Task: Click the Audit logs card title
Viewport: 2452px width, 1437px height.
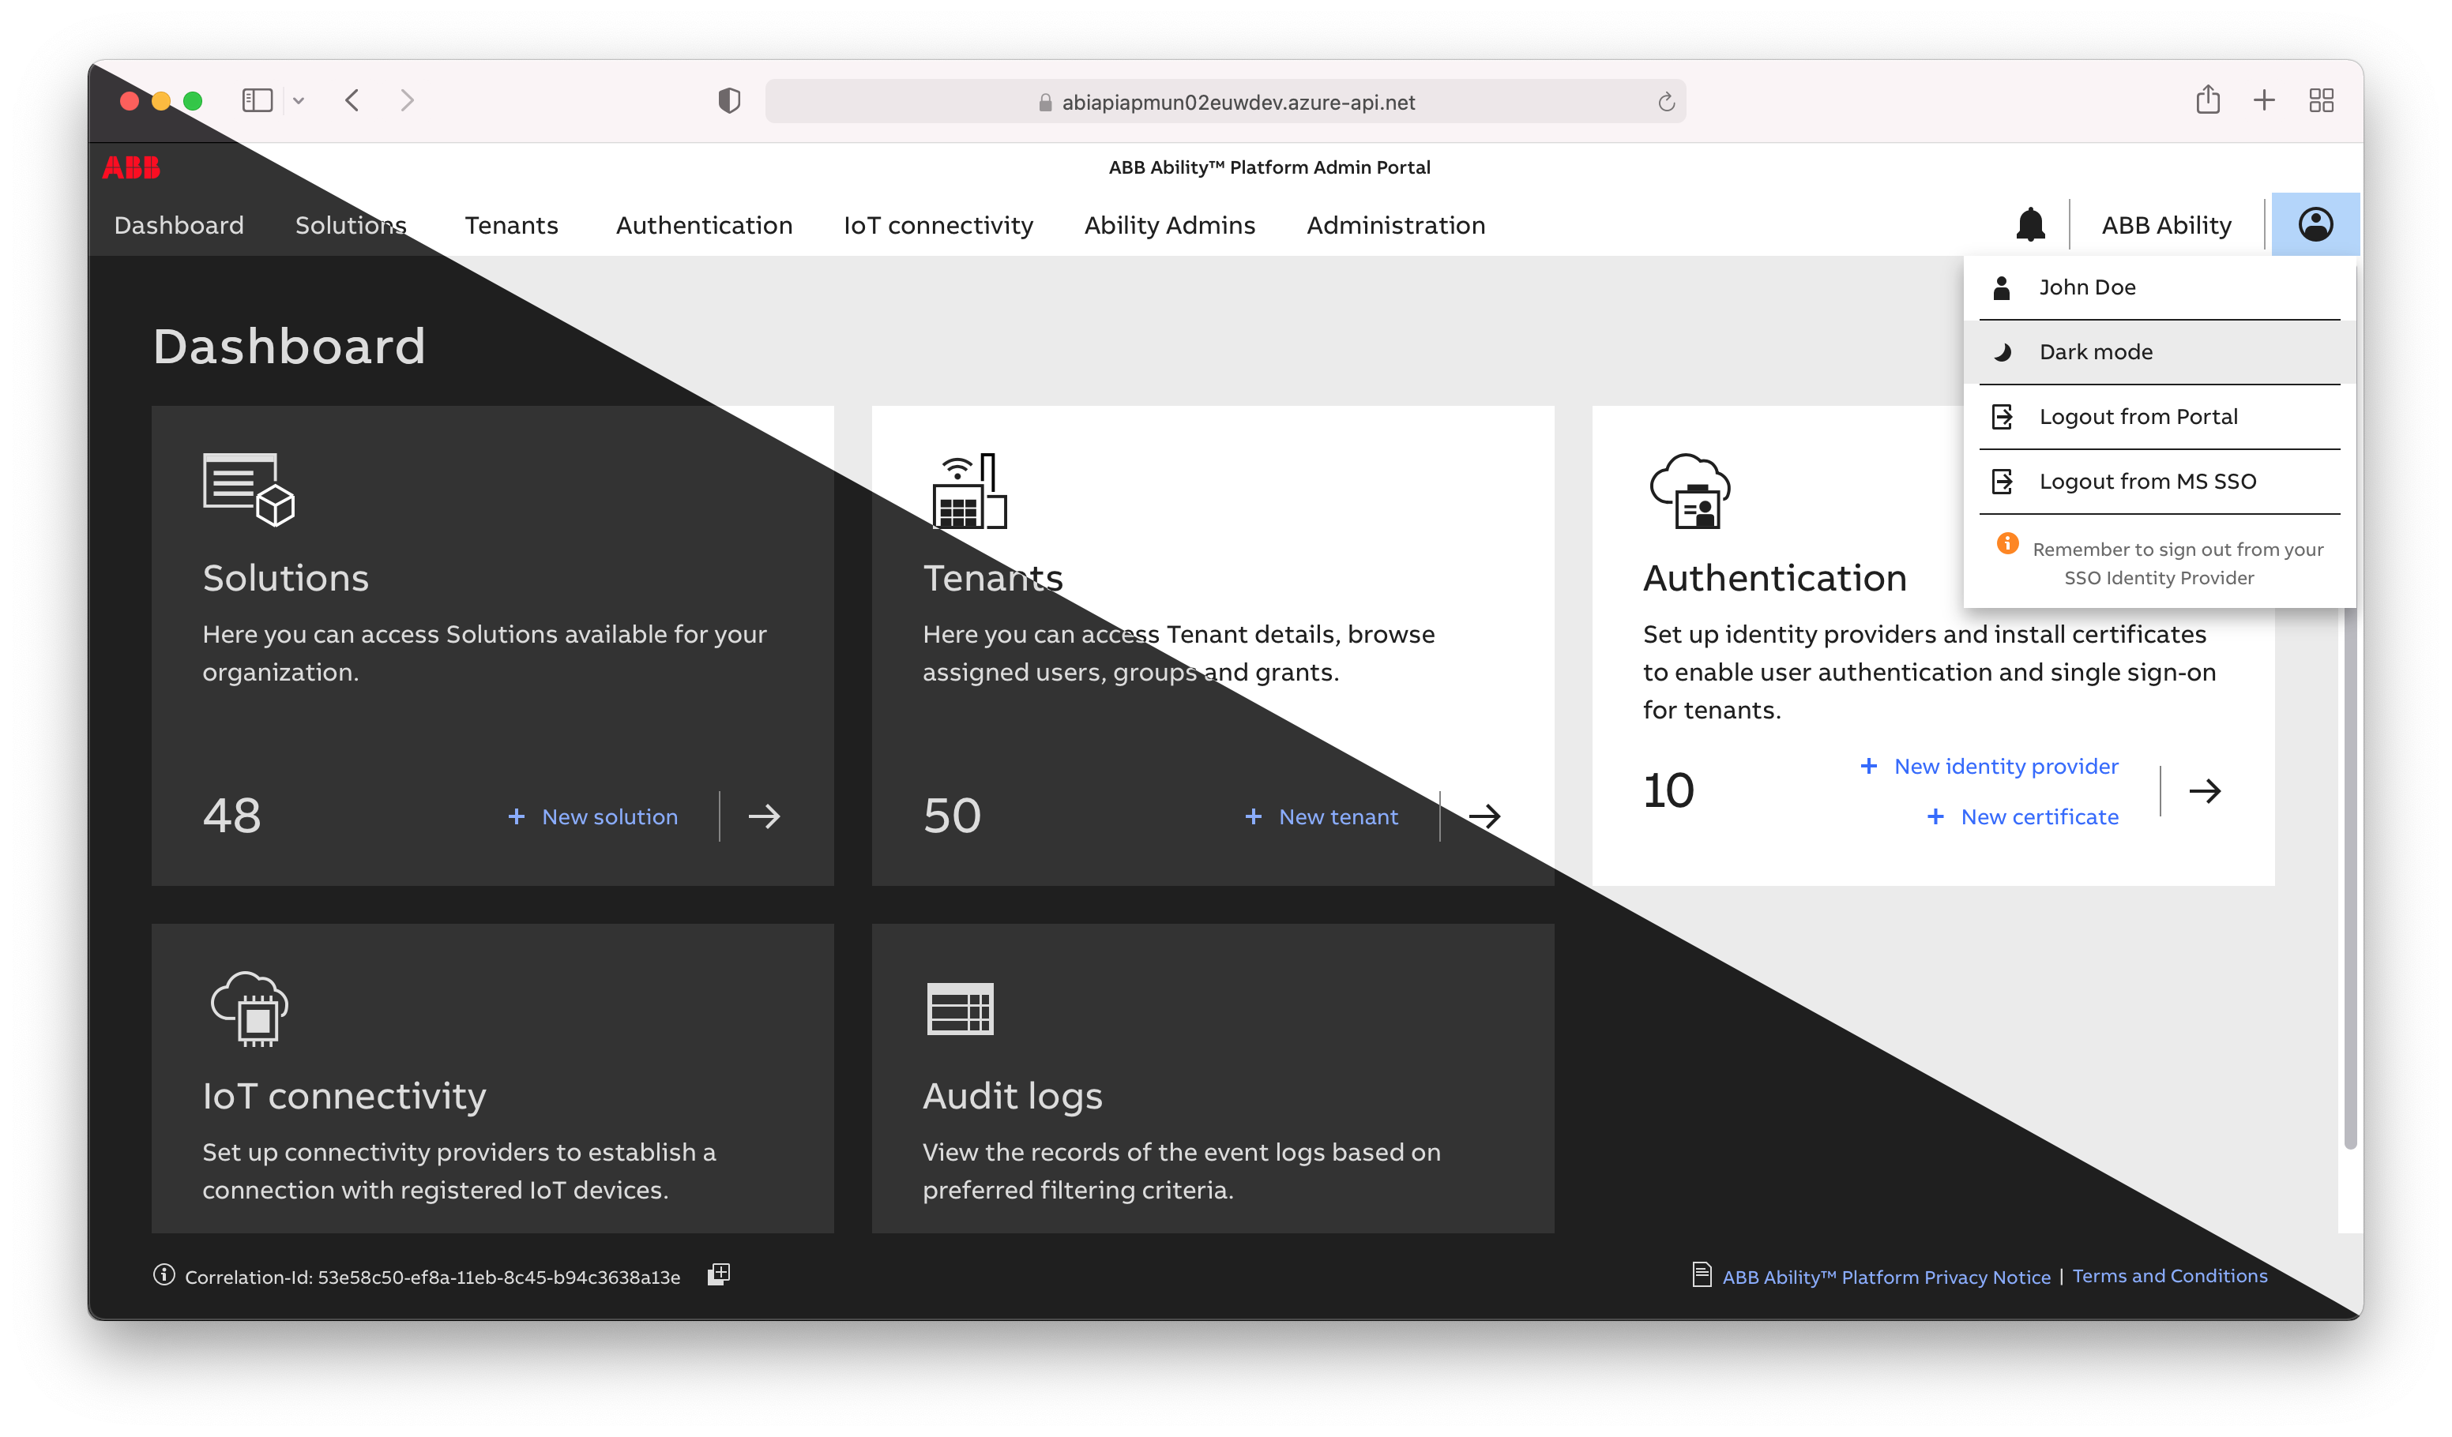Action: click(x=1012, y=1097)
